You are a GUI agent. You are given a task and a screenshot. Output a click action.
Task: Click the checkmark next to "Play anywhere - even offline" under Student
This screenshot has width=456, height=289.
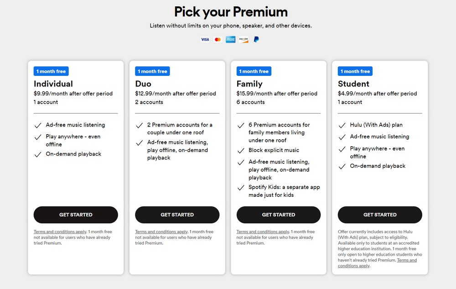click(x=342, y=149)
